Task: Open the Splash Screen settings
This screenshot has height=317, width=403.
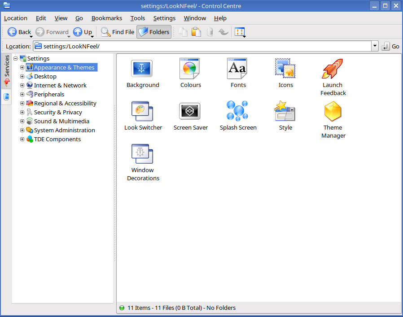Action: pyautogui.click(x=238, y=112)
